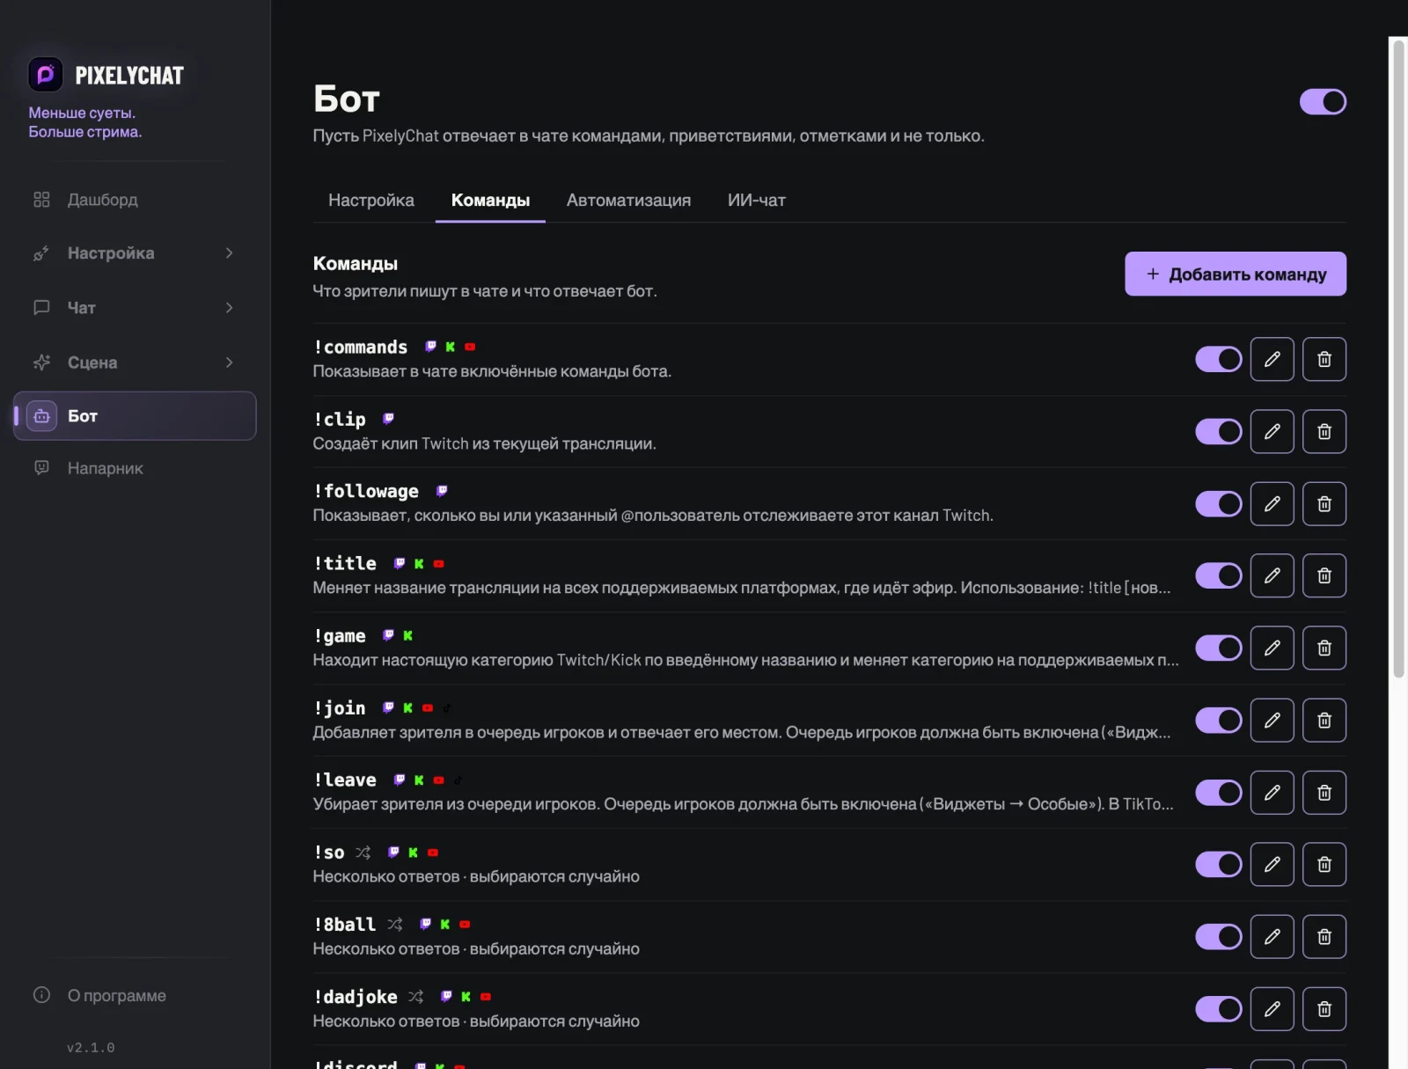
Task: Delete the !clip command with trash icon
Action: [x=1324, y=431]
